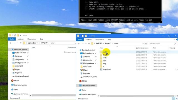Open Загрузки in the left sidebar
Screen dimensions: 178x100
[x=17, y=56]
